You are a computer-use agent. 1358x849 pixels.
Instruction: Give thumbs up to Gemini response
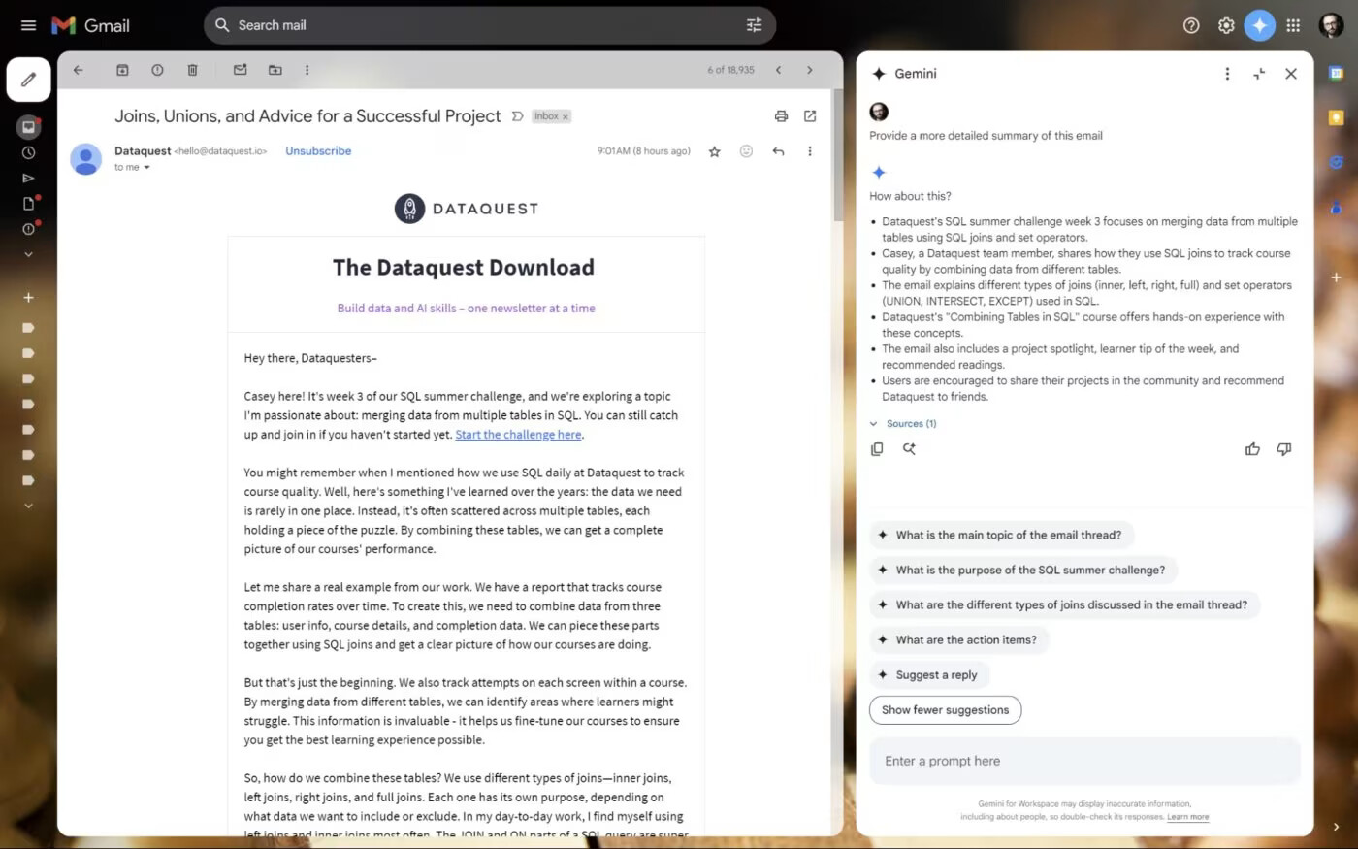coord(1252,449)
